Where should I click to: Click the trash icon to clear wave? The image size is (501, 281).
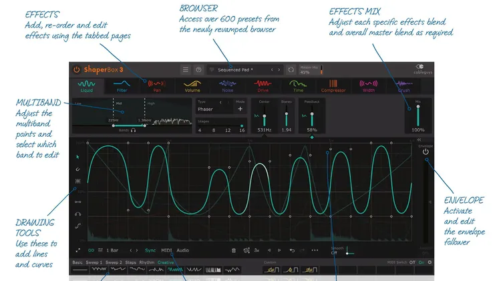click(234, 251)
